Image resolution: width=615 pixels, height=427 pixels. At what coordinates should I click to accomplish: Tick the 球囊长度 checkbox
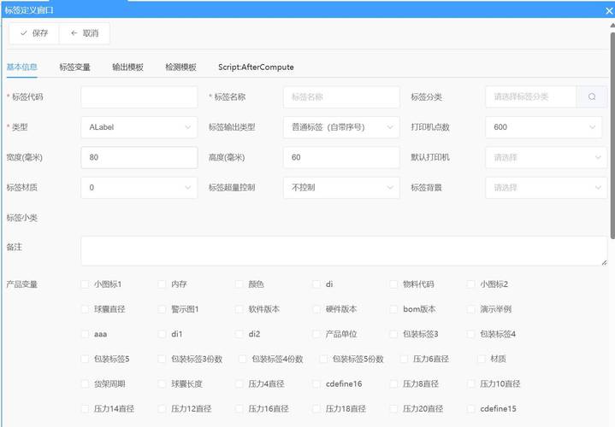tap(162, 384)
